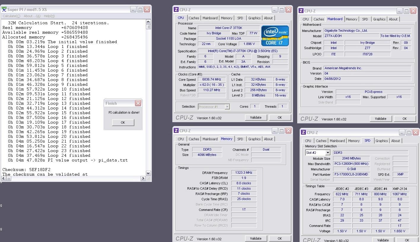Image resolution: width=420 pixels, height=242 pixels.
Task: Click the CPU-Z Memory window title icon
Action: click(x=176, y=130)
